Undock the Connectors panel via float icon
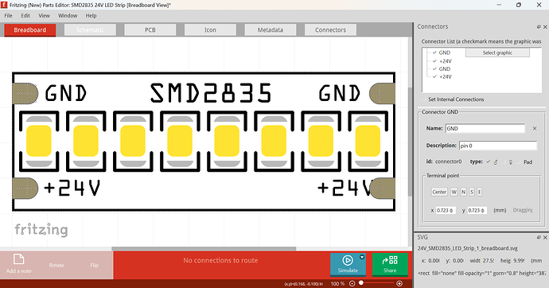Viewport: 549px width, 288px height. point(539,26)
